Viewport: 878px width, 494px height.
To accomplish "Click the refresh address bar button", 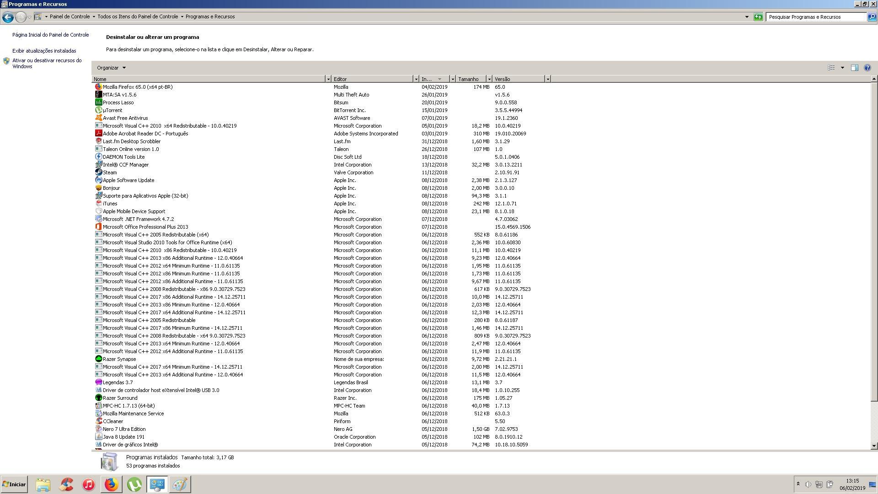I will 758,17.
